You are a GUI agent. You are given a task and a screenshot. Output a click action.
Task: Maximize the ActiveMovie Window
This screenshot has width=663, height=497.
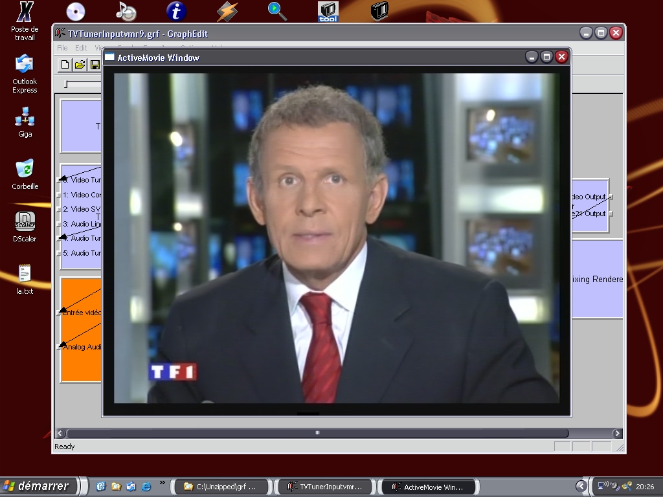point(546,57)
